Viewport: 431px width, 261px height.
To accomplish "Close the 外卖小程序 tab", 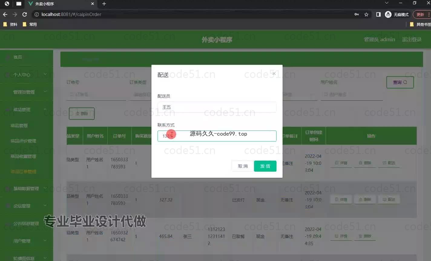I will [x=93, y=4].
